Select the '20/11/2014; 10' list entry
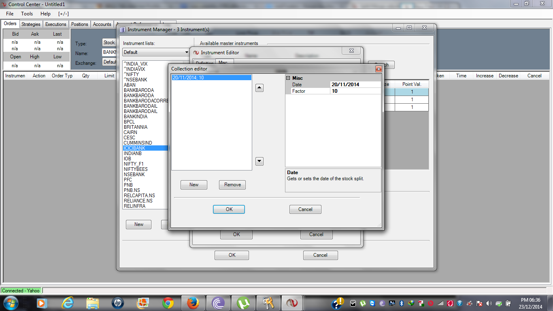The height and width of the screenshot is (311, 553). [x=211, y=78]
